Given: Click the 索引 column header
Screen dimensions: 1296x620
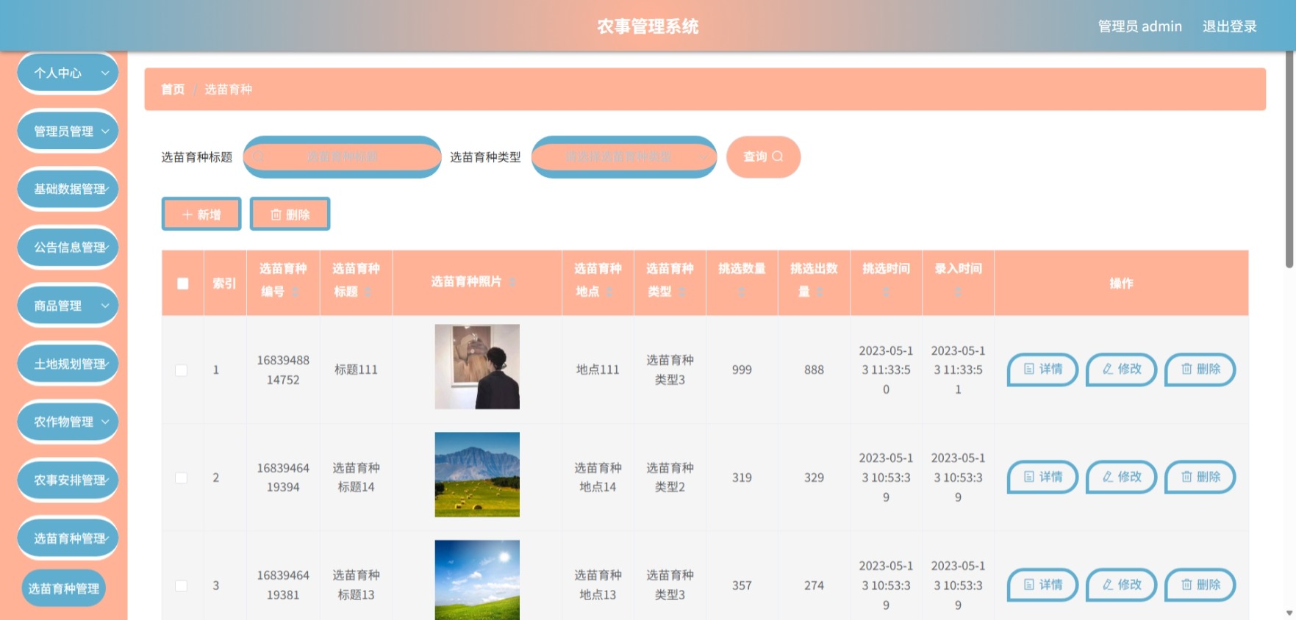Looking at the screenshot, I should (224, 283).
